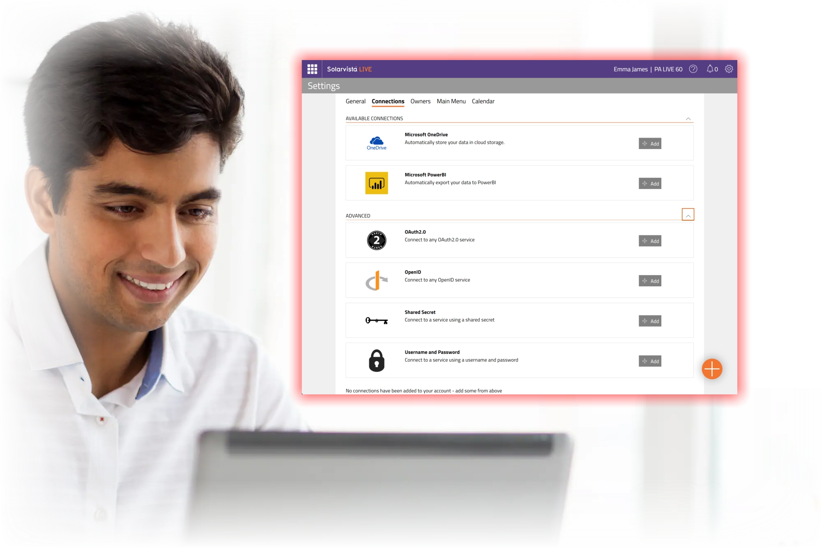
Task: Open the settings gear menu
Action: point(728,69)
